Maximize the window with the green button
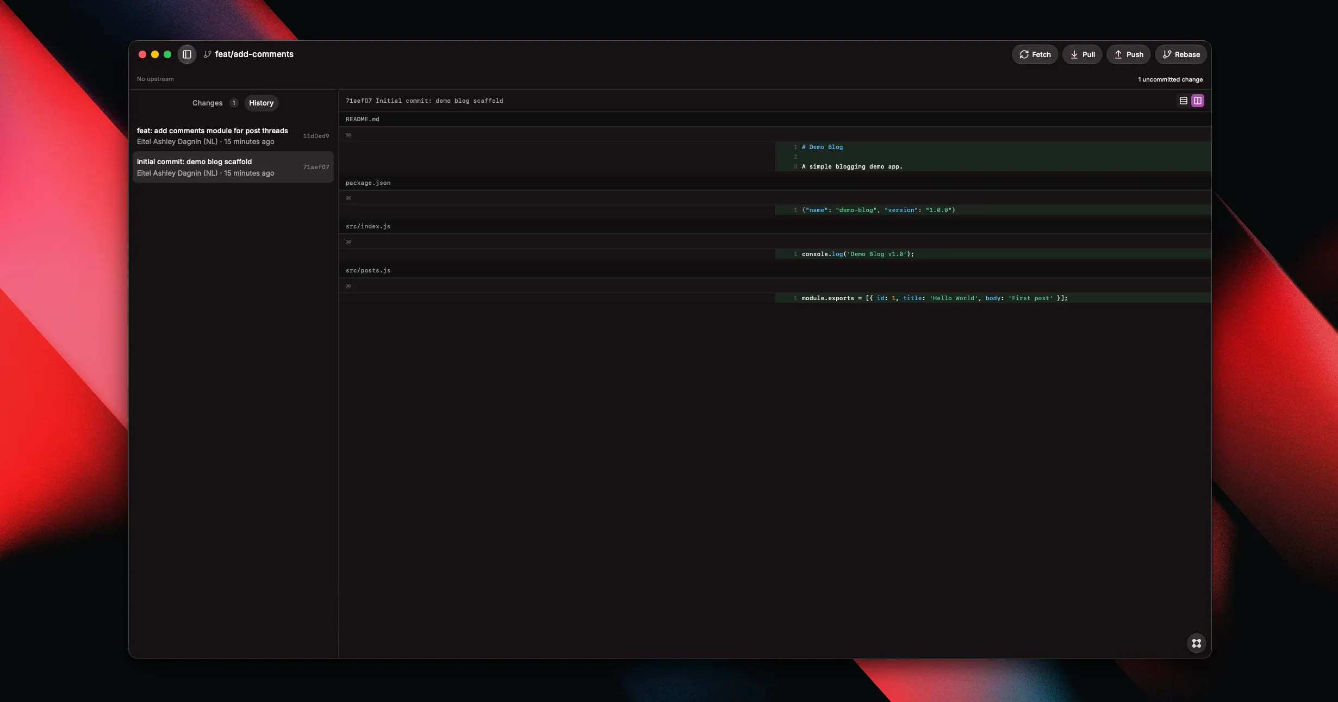 [x=167, y=54]
